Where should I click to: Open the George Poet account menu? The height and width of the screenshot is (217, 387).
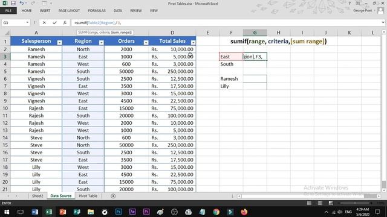click(x=364, y=11)
